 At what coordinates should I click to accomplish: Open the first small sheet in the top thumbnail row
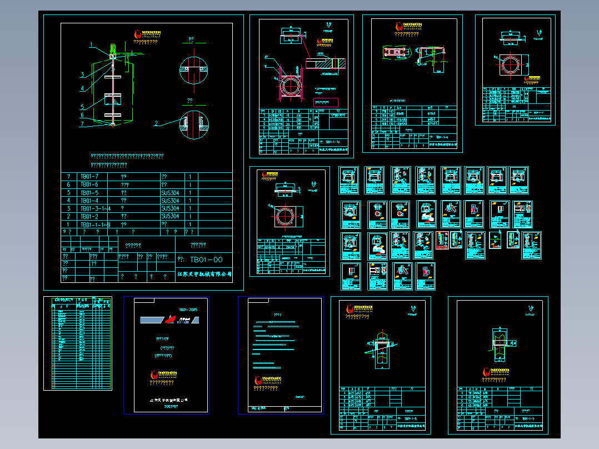pos(349,180)
